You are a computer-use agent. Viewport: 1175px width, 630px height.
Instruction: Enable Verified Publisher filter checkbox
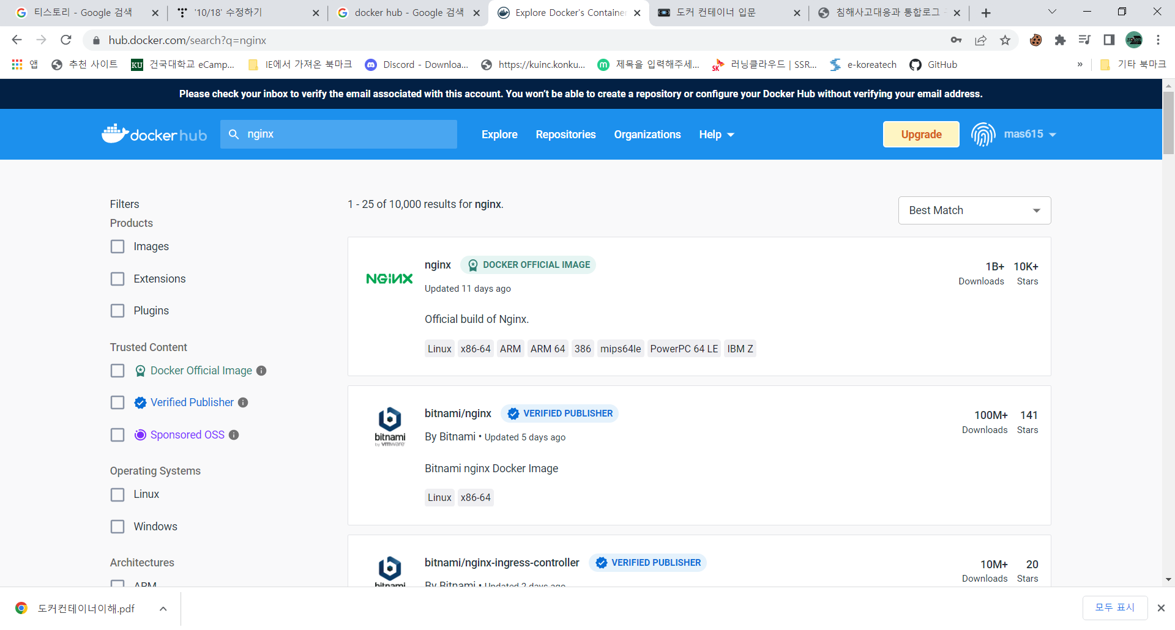[x=117, y=402]
